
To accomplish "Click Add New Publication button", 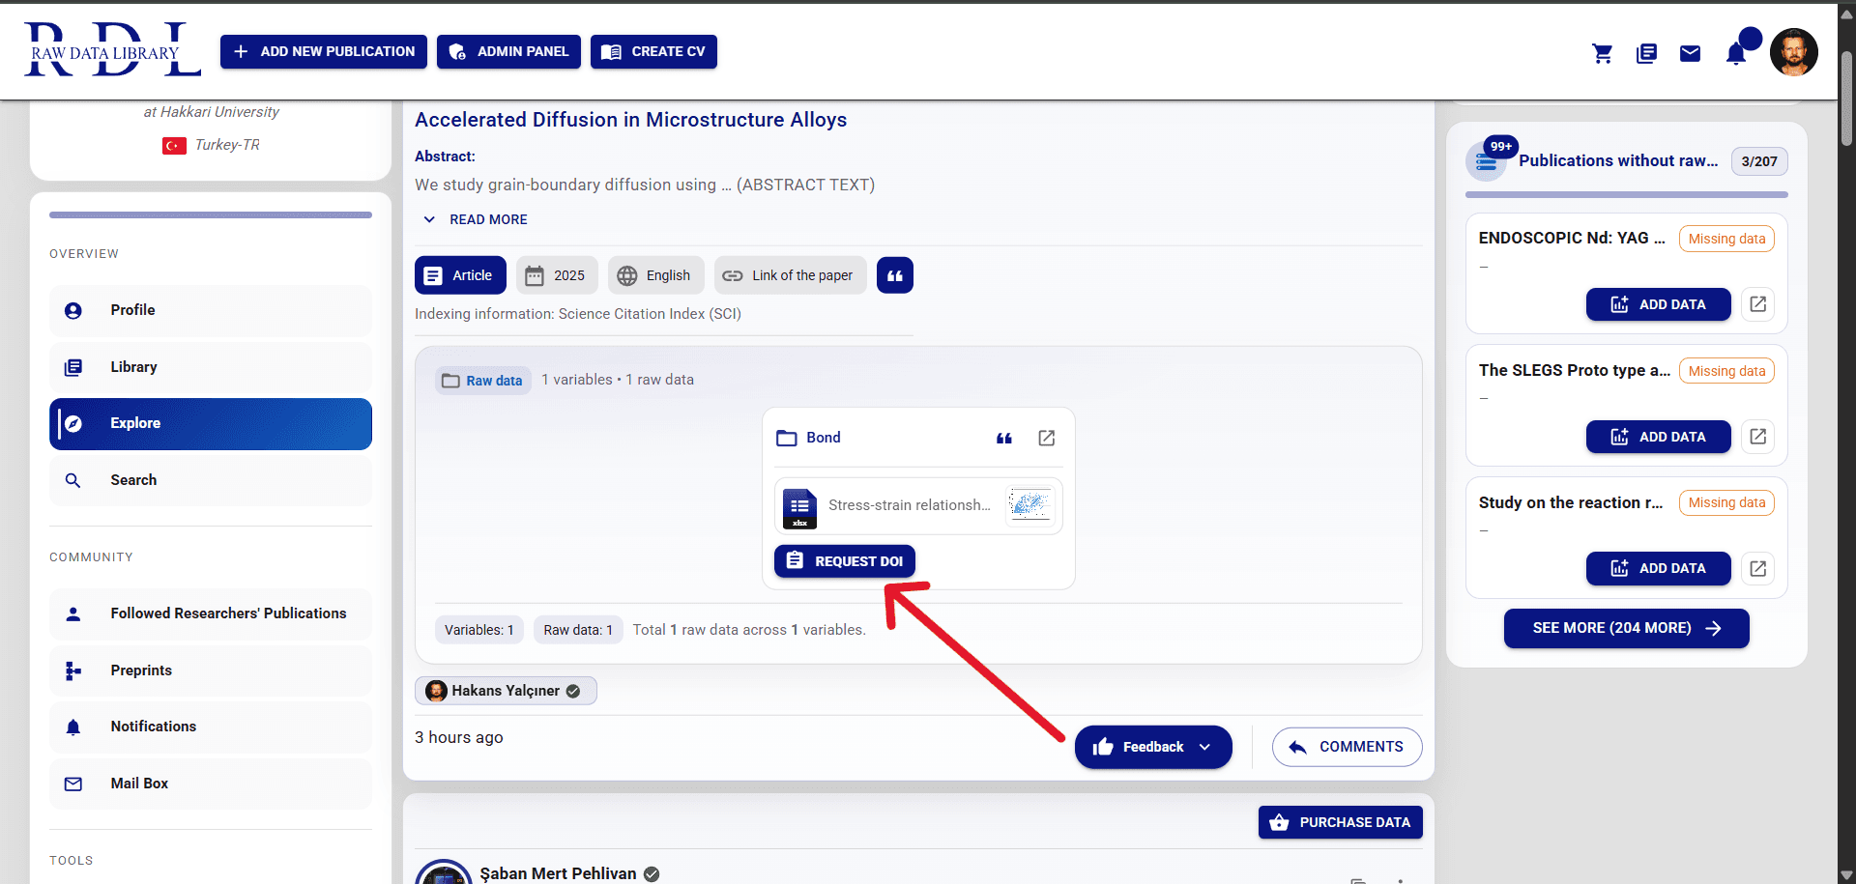I will (x=324, y=52).
